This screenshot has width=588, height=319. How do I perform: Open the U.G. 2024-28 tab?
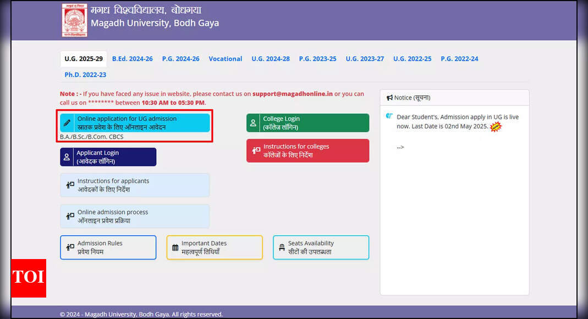(271, 59)
